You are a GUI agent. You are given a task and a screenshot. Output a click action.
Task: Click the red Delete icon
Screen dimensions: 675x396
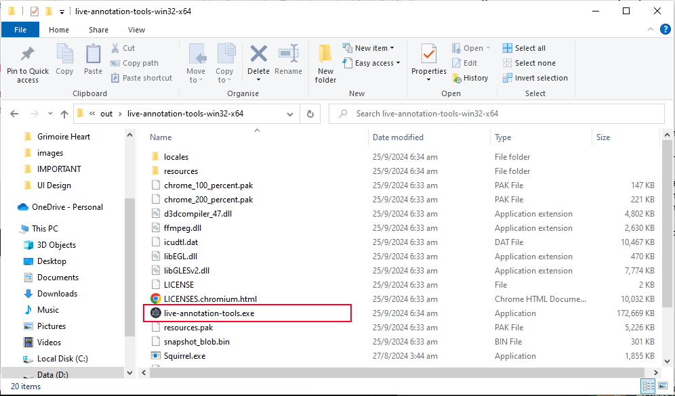point(259,55)
